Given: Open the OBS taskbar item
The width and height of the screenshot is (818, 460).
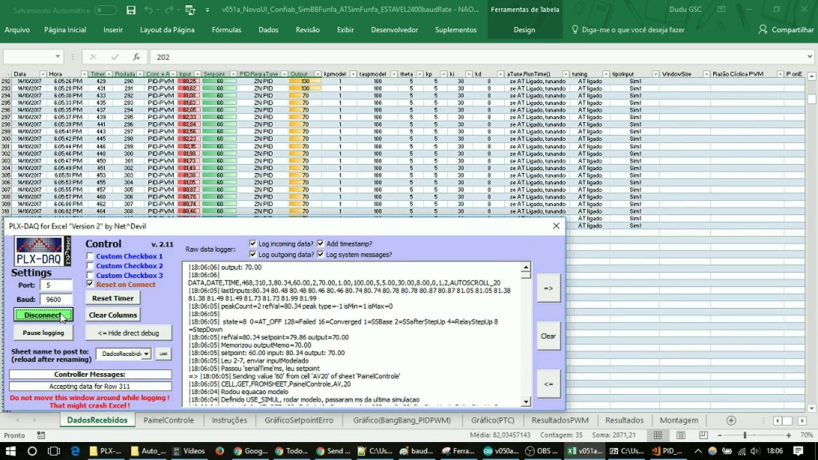Looking at the screenshot, I should click(x=542, y=451).
